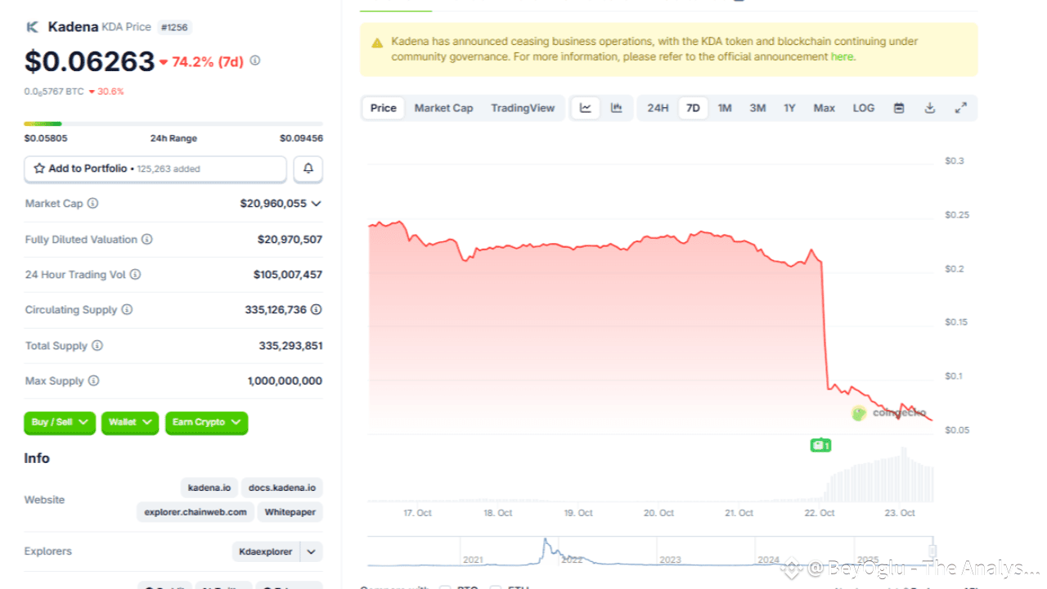Click the $105,007,457 trading volume value

coord(288,275)
